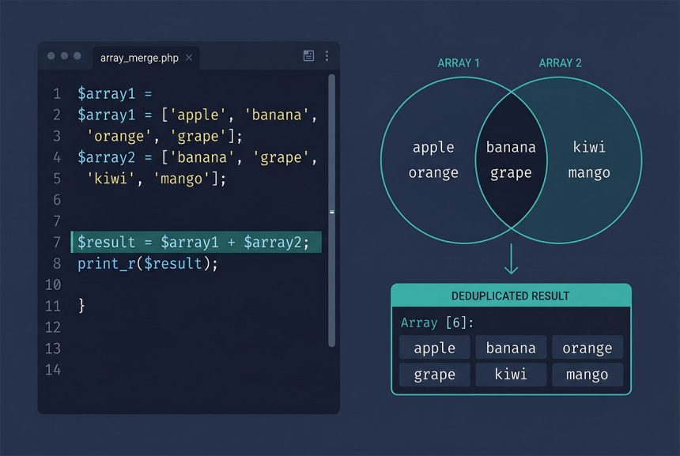Screen dimensions: 680x456
Task: Click the highlighted $result = $array1 + $array2 line
Action: (x=196, y=242)
